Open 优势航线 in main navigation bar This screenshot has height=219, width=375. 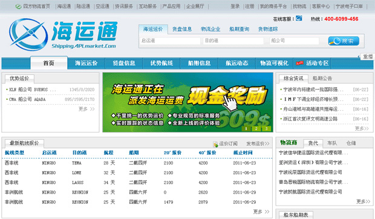point(161,64)
